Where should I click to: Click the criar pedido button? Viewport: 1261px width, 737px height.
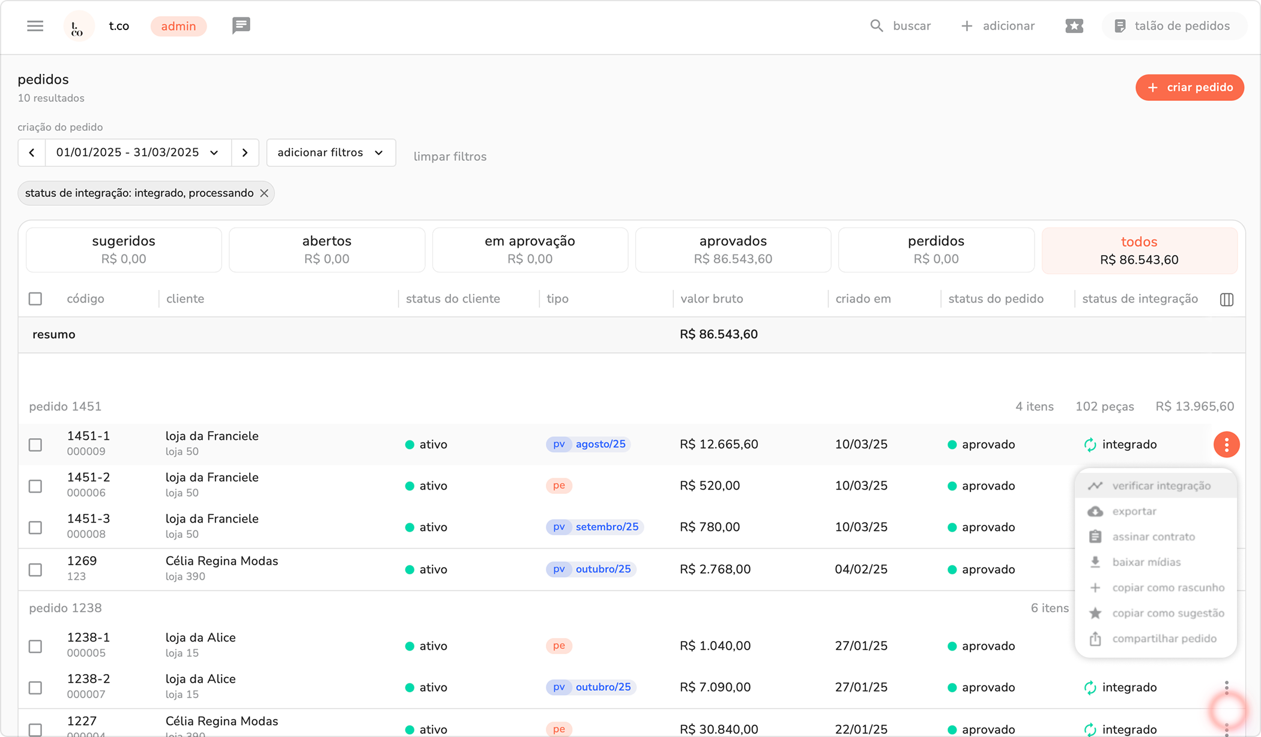[1189, 88]
